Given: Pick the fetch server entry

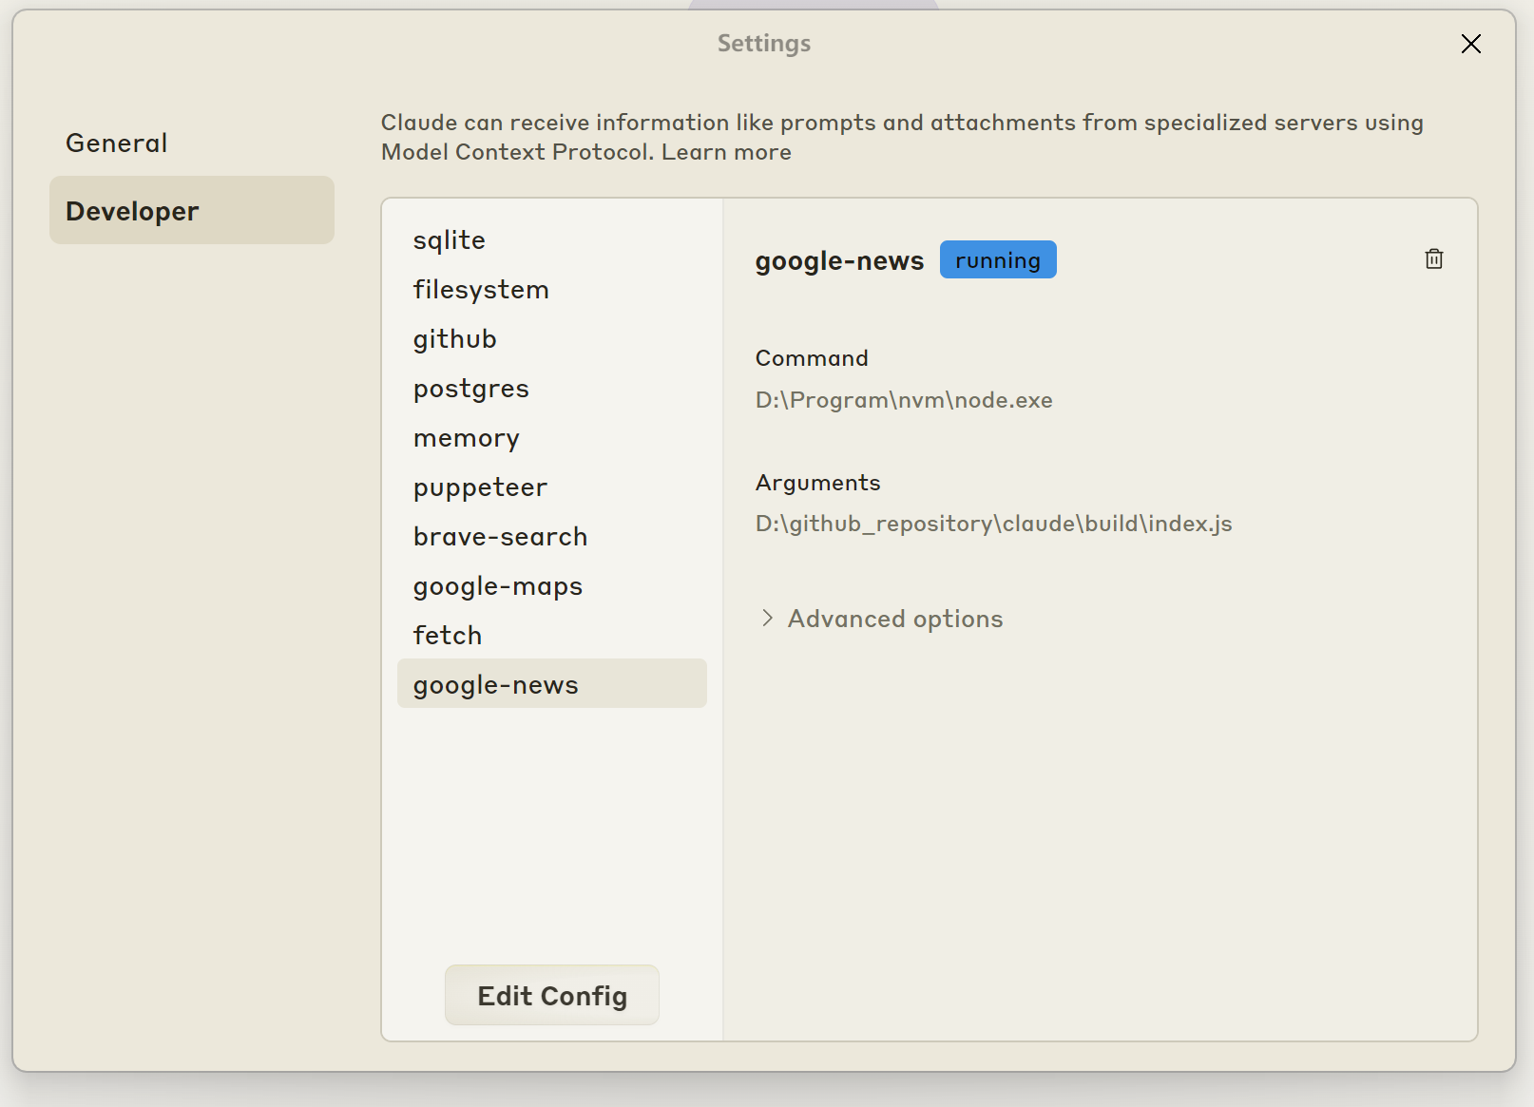Looking at the screenshot, I should click(x=447, y=636).
